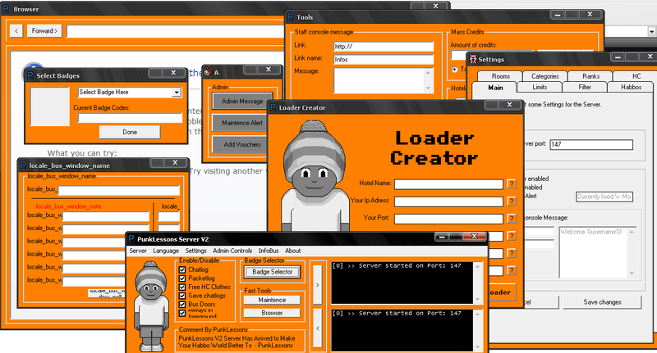The image size is (657, 353).
Task: Click the right arrow button beside the upper console
Action: [318, 283]
